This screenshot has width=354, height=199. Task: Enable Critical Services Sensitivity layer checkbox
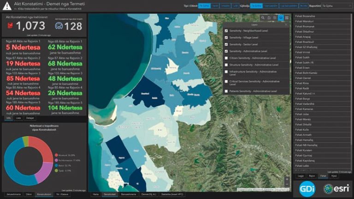tap(226, 82)
